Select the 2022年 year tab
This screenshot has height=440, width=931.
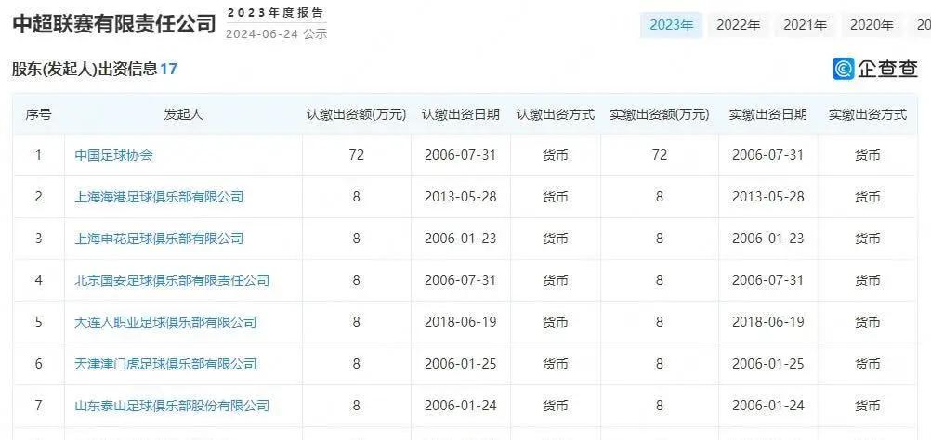[738, 25]
